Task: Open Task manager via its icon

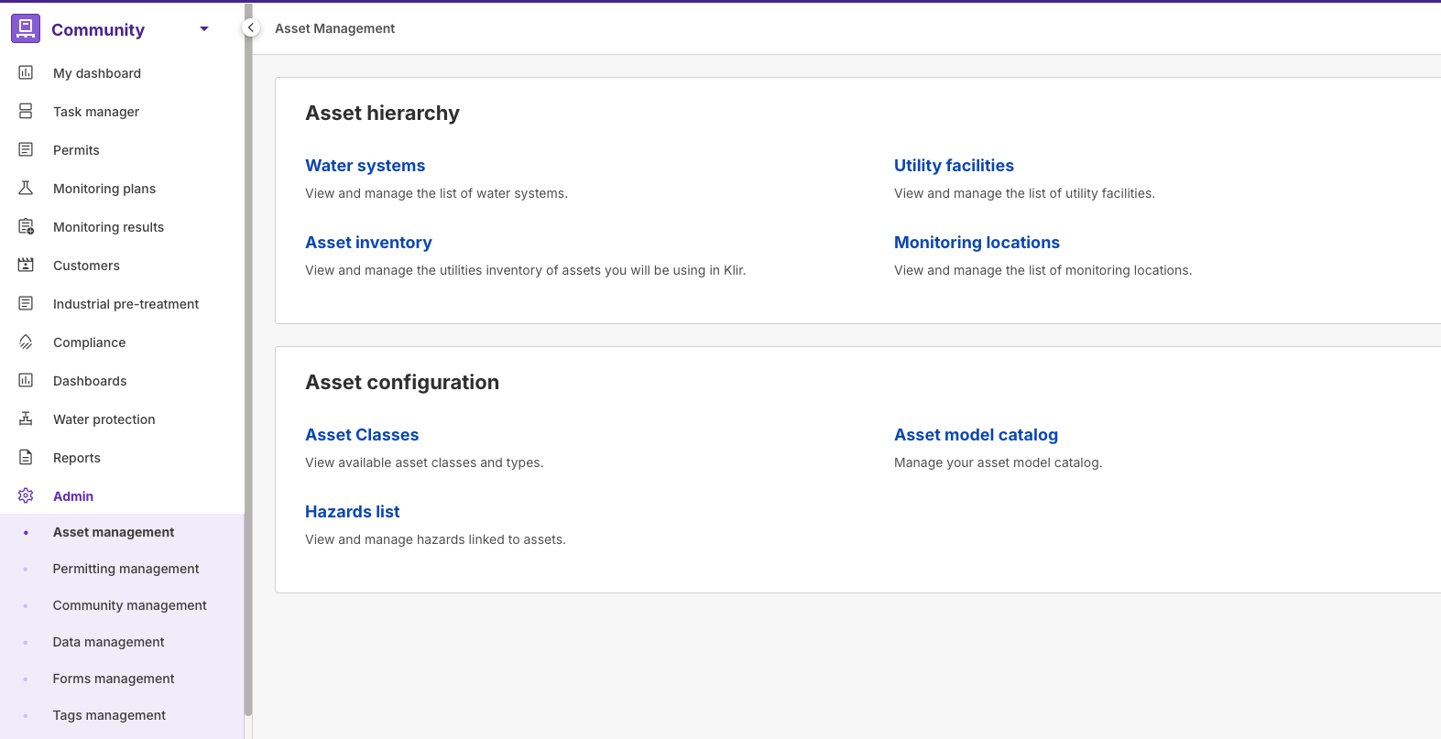Action: 26,111
